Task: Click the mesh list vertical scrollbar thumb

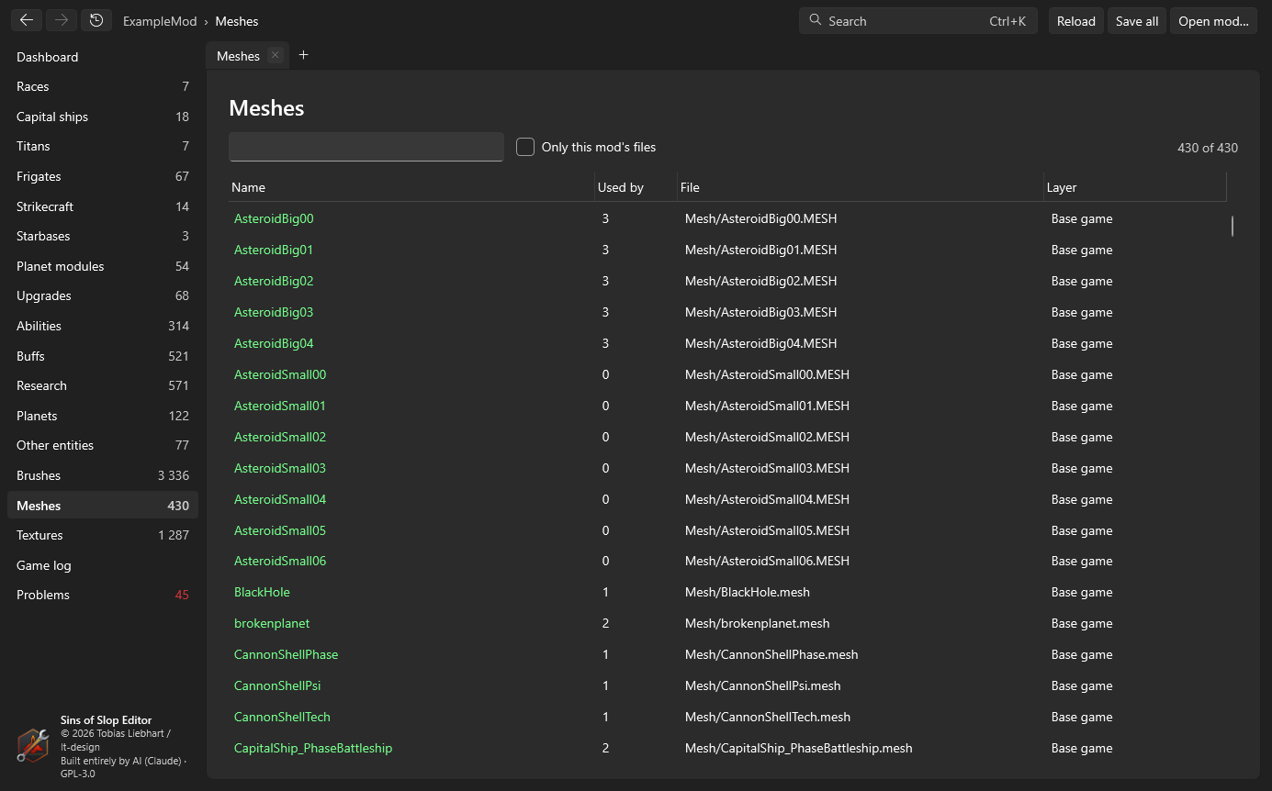Action: pyautogui.click(x=1233, y=226)
